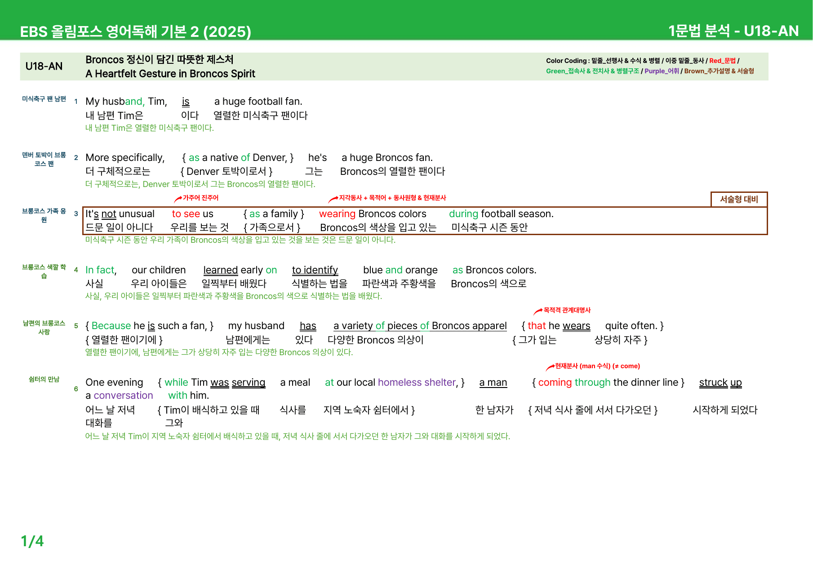Viewport: 813px width, 575px height.
Task: Click the red note '가주어 진주어'
Action: pos(200,198)
